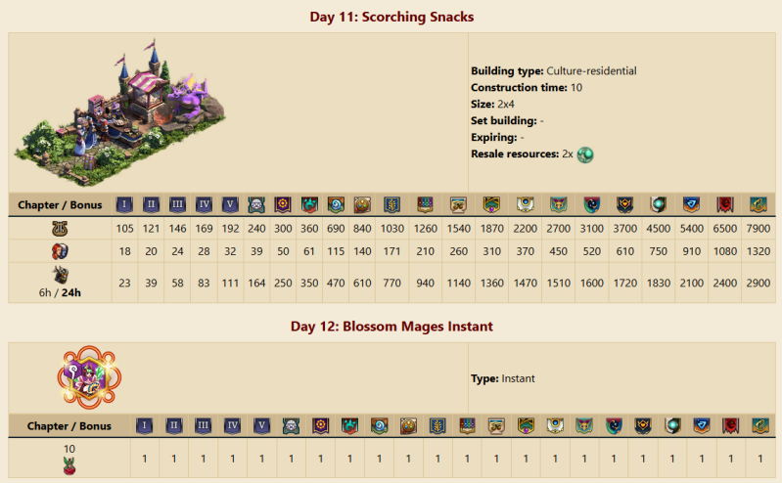Click the Chapter II icon in Blossom Mages table

coord(173,426)
